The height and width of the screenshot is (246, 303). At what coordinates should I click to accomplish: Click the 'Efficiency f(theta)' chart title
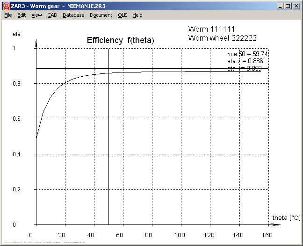120,40
